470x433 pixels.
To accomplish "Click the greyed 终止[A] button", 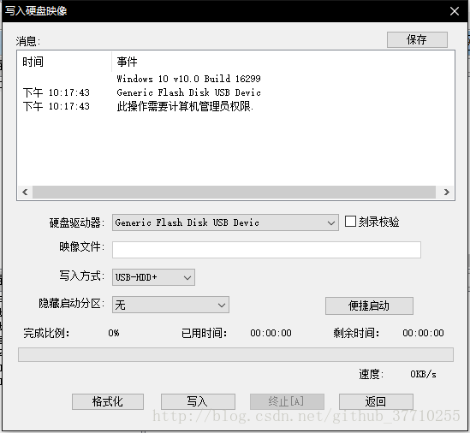I will pyautogui.click(x=287, y=401).
